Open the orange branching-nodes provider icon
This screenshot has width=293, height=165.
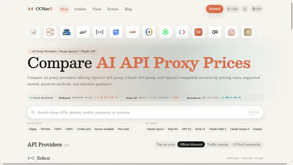coord(50,32)
